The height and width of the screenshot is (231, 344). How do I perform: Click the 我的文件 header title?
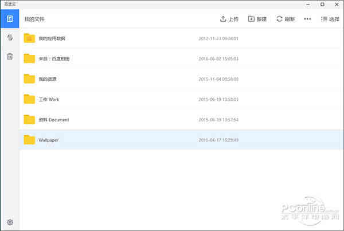[x=34, y=19]
